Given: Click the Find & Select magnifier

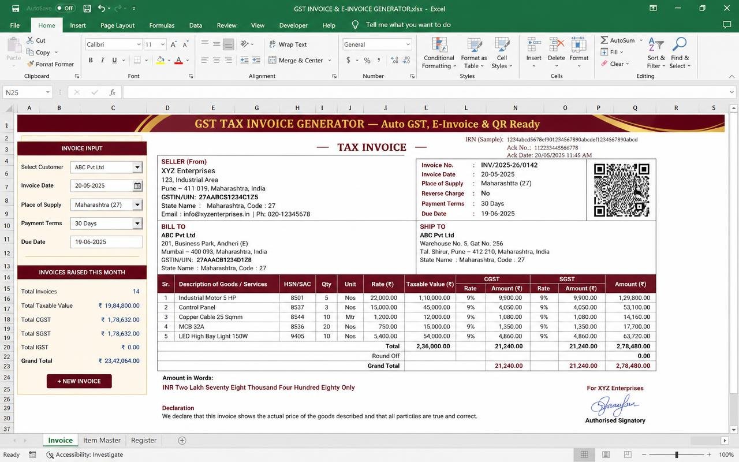Looking at the screenshot, I should pyautogui.click(x=680, y=45).
